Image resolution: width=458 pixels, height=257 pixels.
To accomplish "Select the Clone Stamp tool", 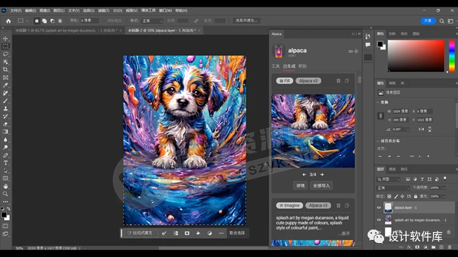I will (5, 108).
